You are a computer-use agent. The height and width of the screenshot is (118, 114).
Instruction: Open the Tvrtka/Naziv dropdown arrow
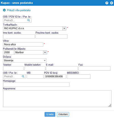point(64,28)
